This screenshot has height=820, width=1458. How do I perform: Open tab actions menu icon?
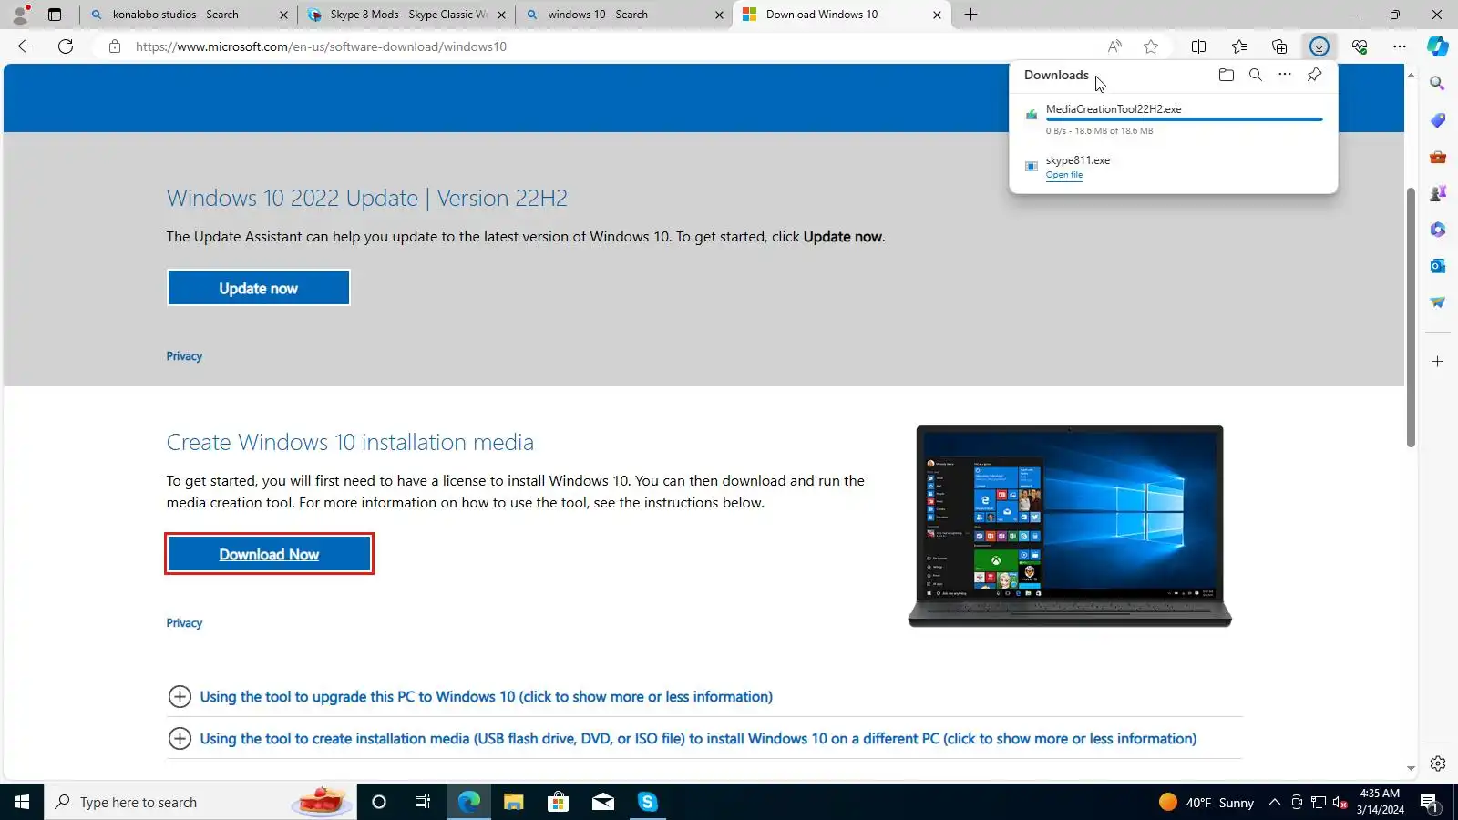[55, 15]
